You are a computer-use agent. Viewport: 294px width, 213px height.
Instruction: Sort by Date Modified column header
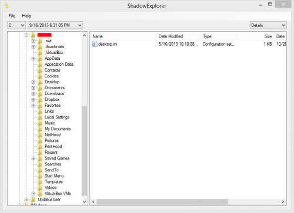(179, 36)
